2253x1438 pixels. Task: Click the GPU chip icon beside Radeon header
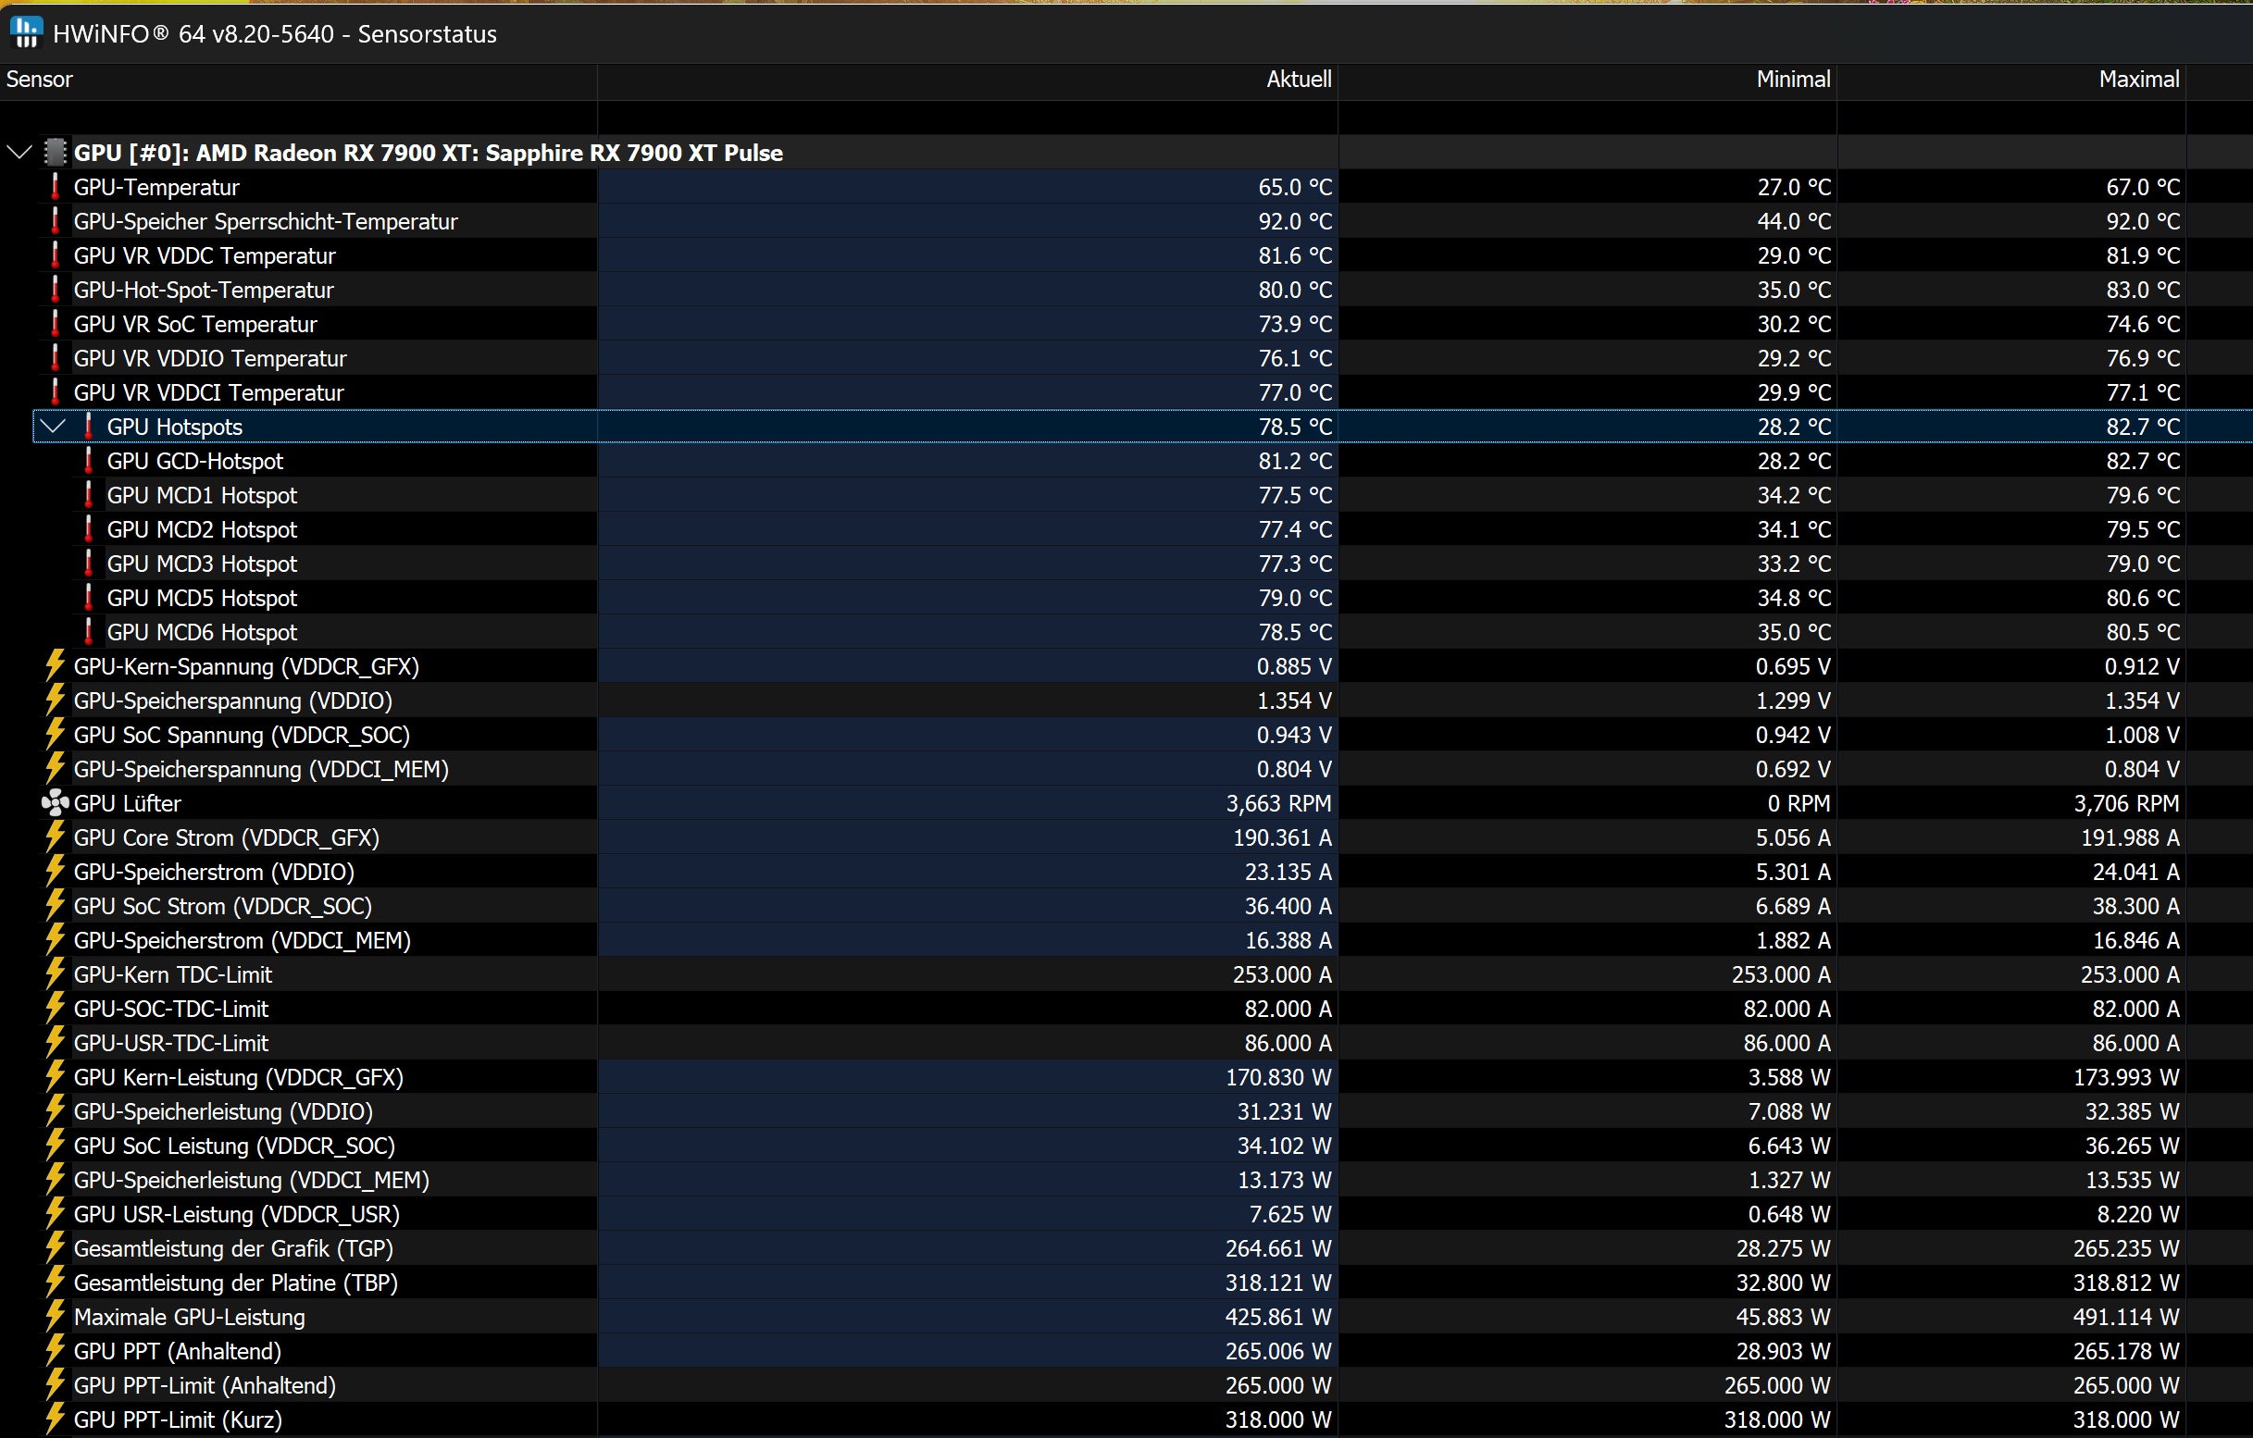point(56,152)
